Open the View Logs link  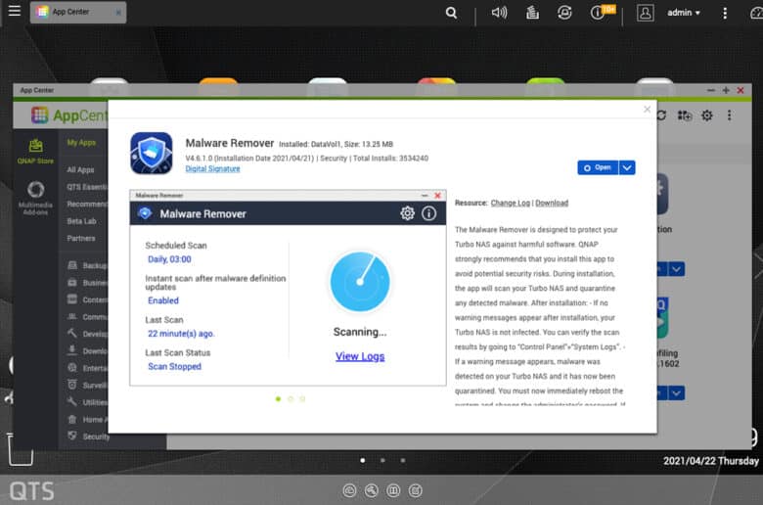coord(360,356)
